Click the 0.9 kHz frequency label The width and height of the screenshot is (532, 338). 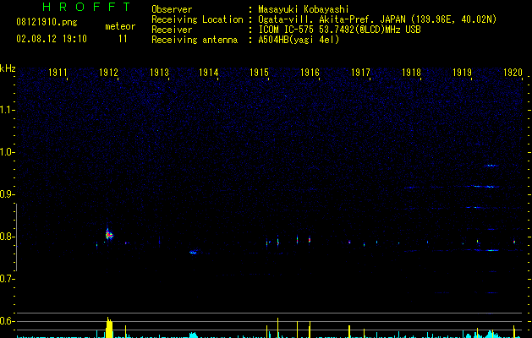point(7,194)
